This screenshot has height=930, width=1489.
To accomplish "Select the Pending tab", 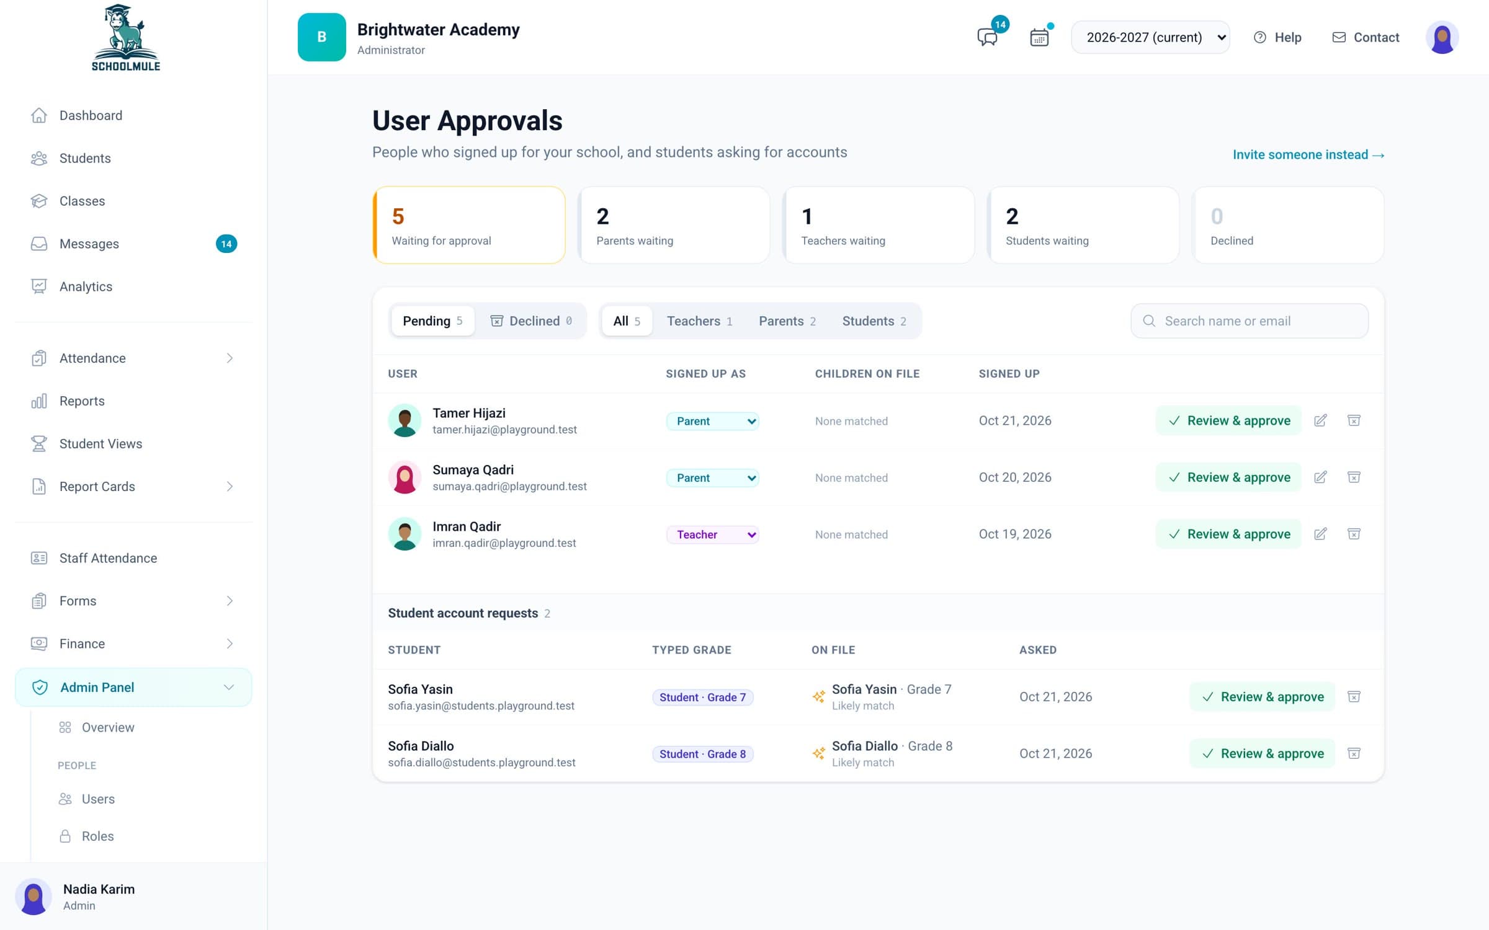I will [432, 321].
